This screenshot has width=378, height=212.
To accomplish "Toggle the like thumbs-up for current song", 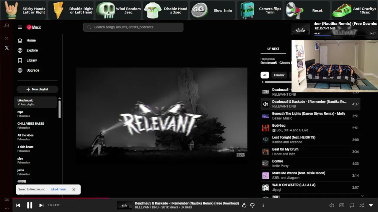I will 244,205.
